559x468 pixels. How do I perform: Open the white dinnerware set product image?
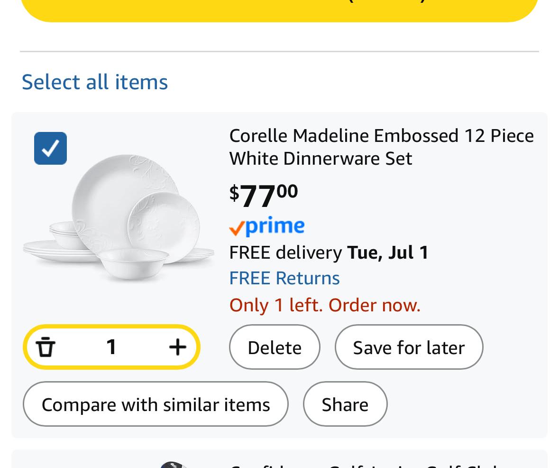pos(119,218)
